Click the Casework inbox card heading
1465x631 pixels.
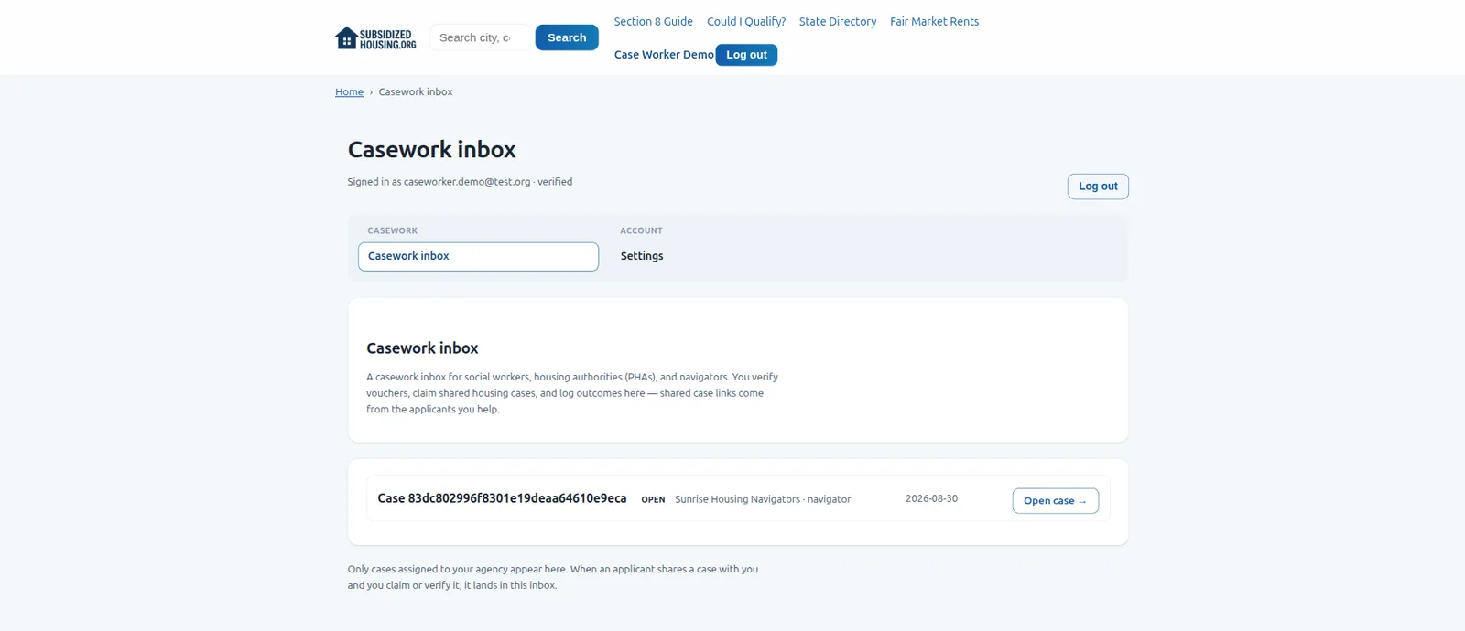[x=422, y=348]
